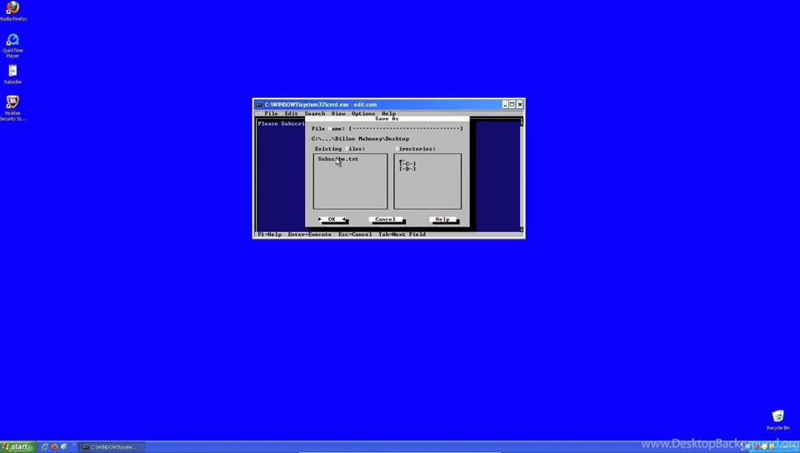Click the cmd.exe taskbar button

(112, 447)
